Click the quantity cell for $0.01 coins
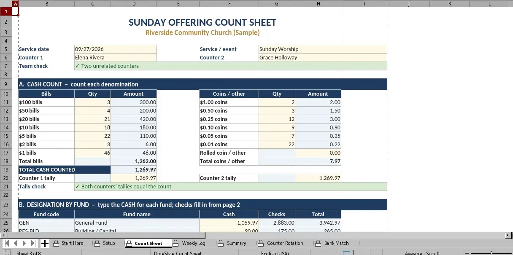 277,145
